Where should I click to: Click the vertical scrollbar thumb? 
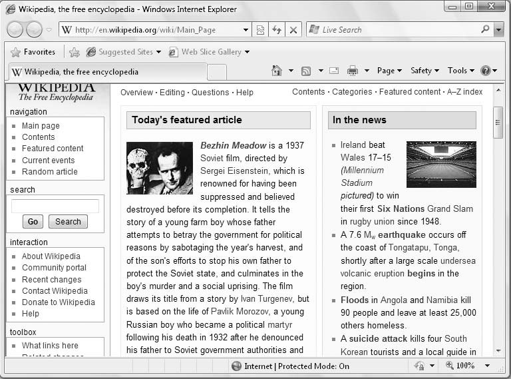[x=498, y=122]
